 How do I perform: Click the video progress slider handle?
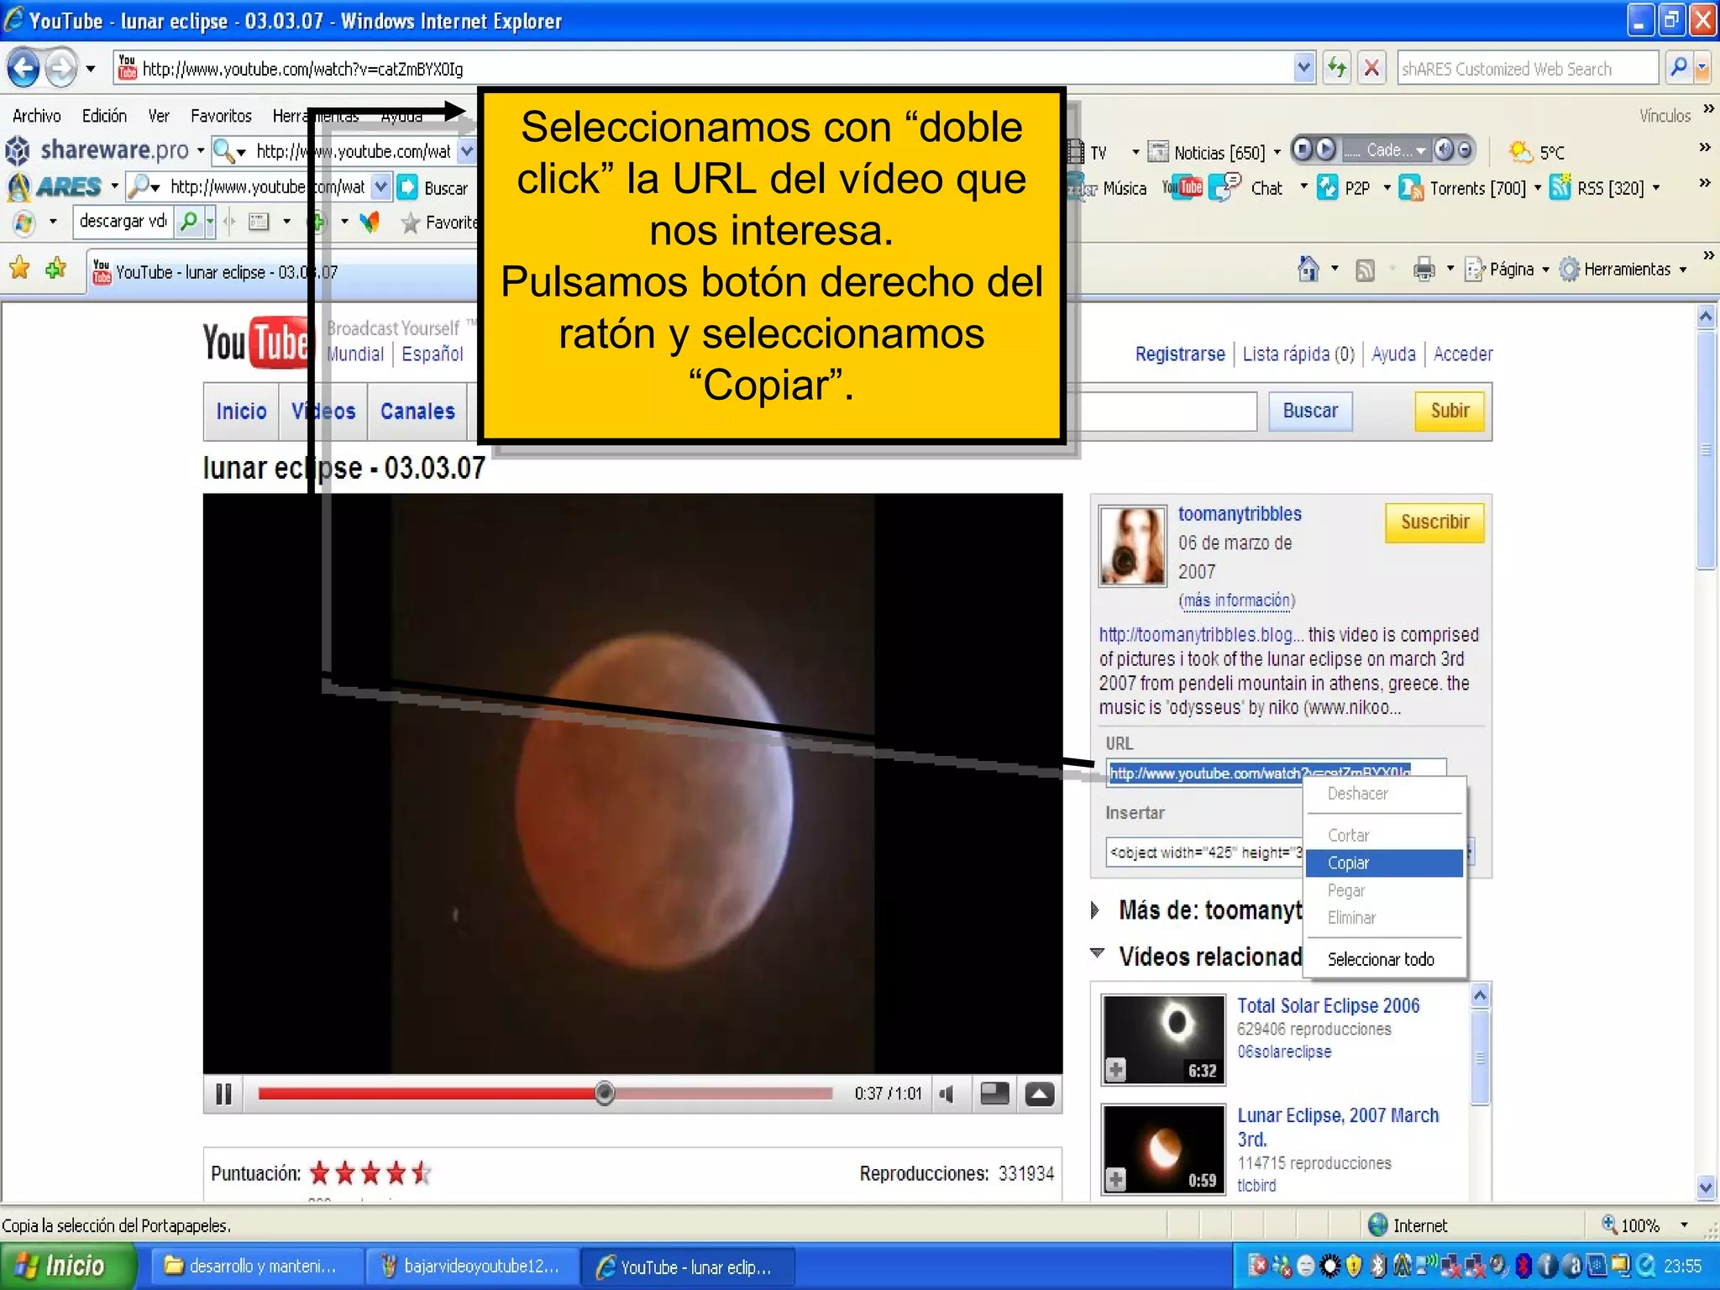[x=605, y=1093]
